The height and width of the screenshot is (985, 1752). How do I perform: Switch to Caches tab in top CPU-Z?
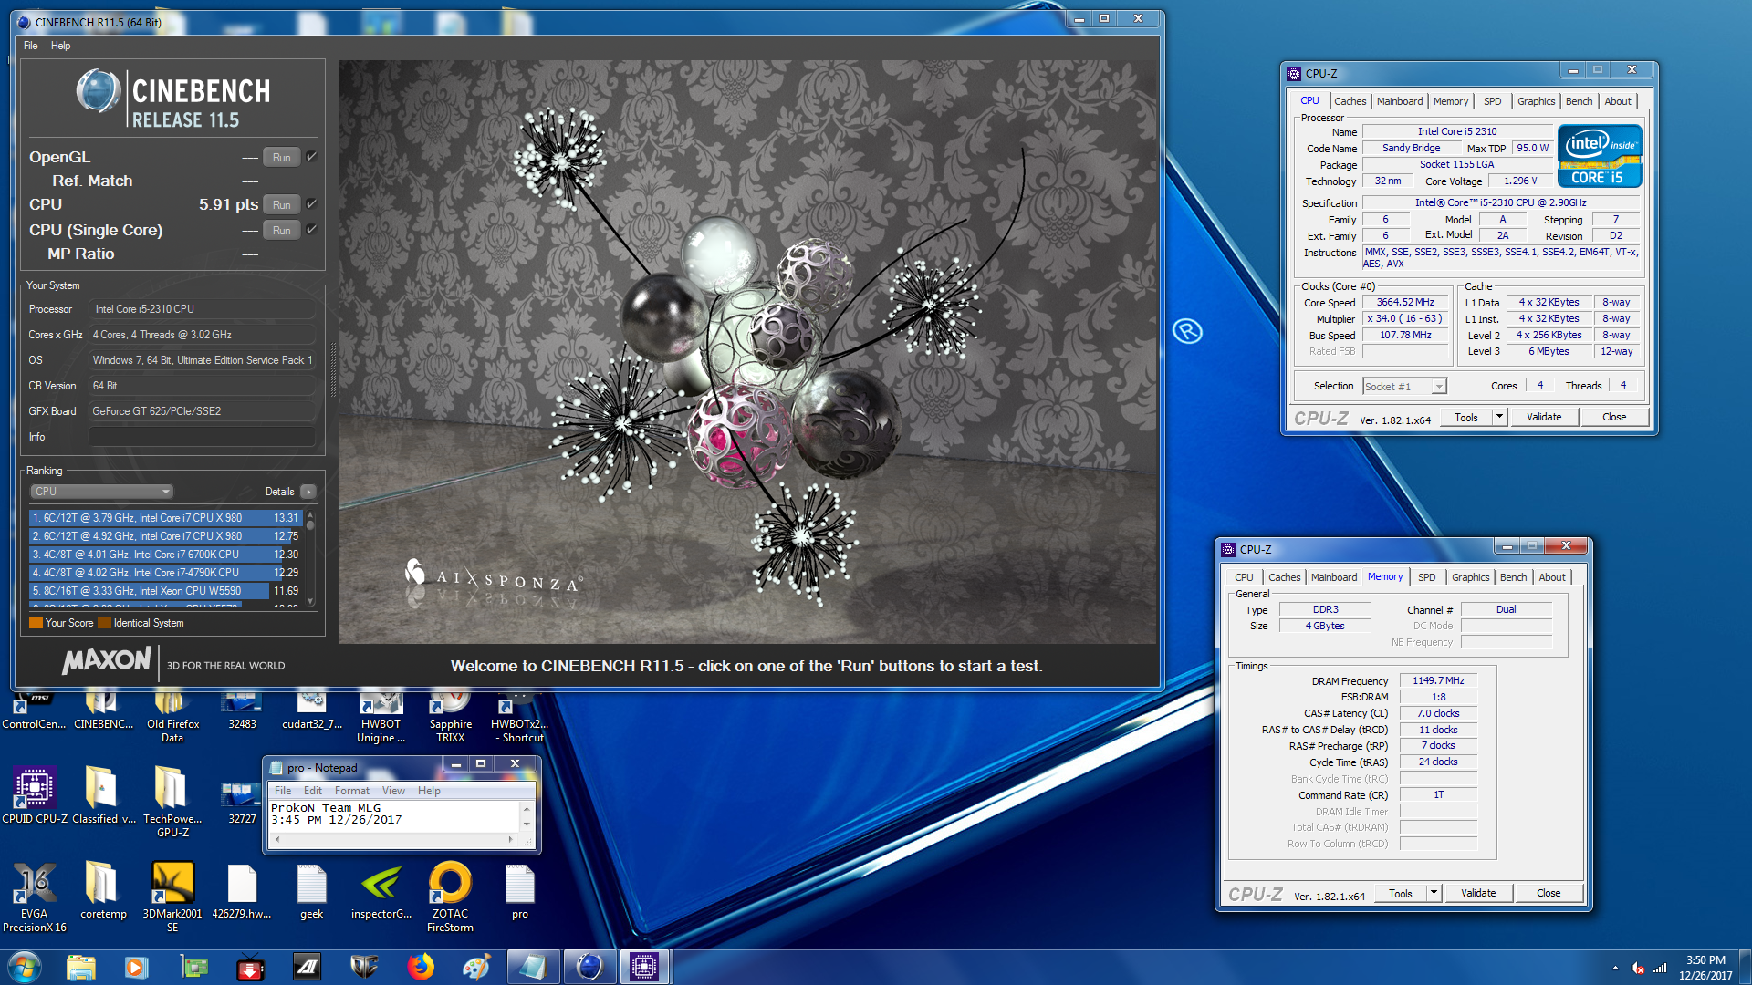[x=1350, y=101]
